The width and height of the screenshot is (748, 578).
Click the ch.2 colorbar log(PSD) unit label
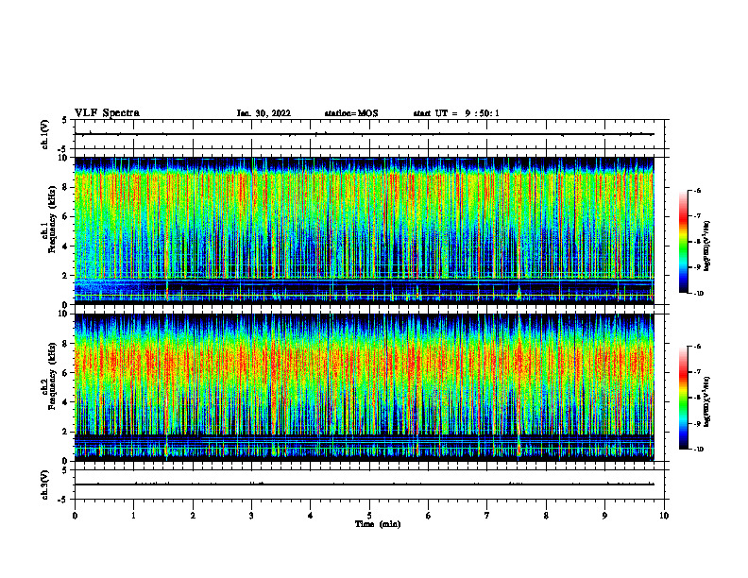point(707,401)
